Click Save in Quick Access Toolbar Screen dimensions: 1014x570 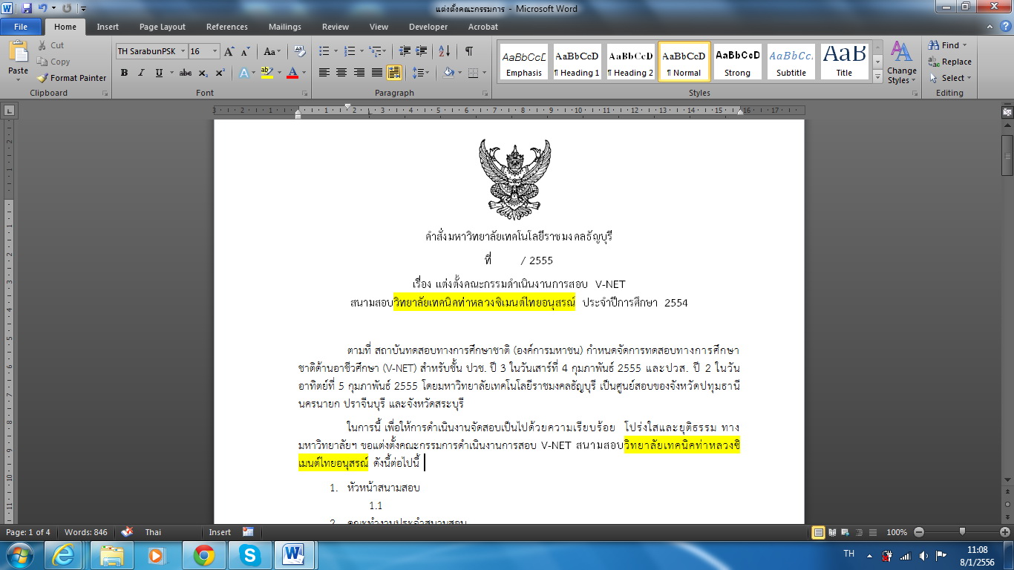27,8
